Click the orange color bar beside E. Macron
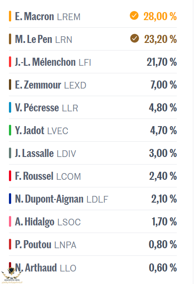The image size is (196, 284). point(10,16)
